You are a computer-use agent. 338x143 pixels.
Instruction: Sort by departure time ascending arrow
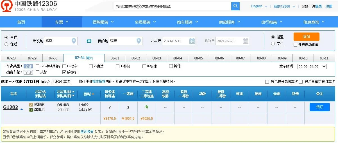click(74, 92)
